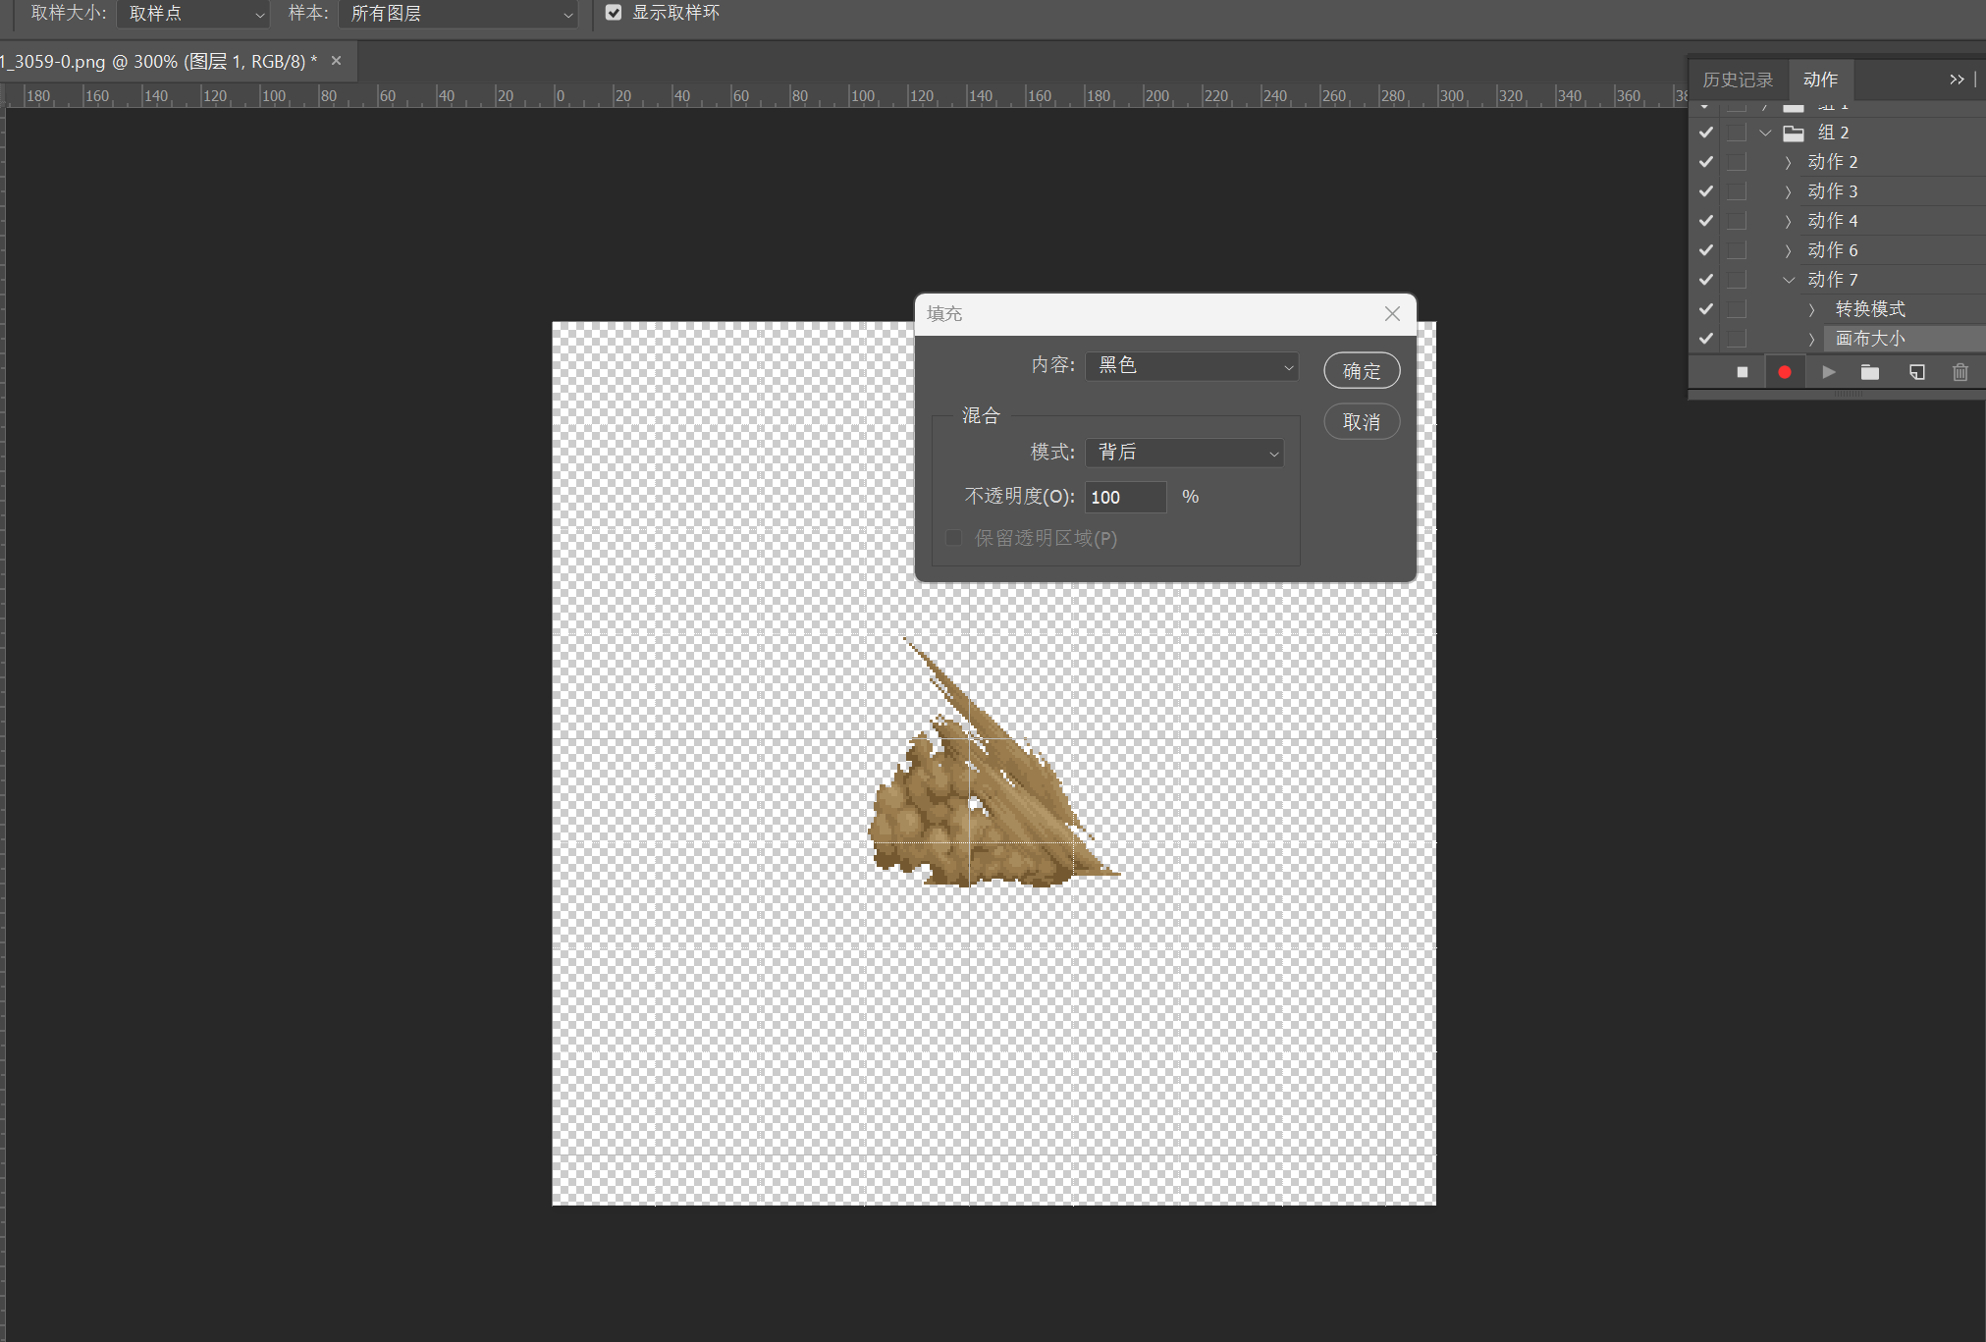Switch to the 历史记录 tab
Screen dimensions: 1986x1342
coord(1738,80)
